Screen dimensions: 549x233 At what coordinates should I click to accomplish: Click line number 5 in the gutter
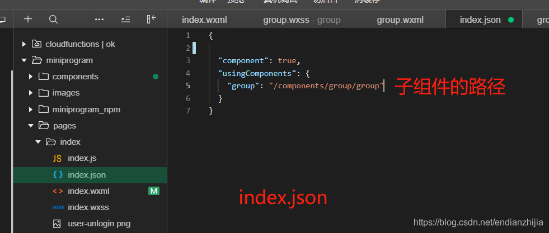pyautogui.click(x=188, y=85)
